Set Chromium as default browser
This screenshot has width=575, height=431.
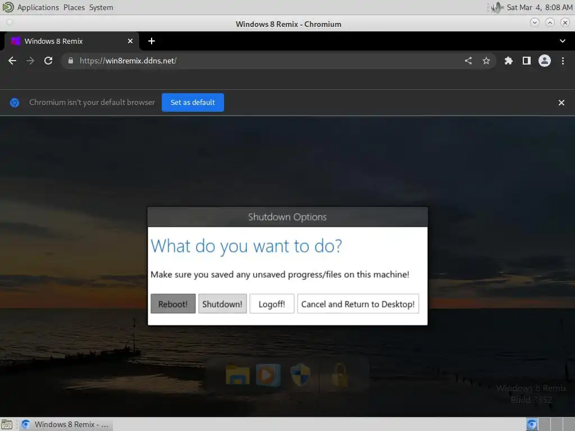(x=193, y=102)
